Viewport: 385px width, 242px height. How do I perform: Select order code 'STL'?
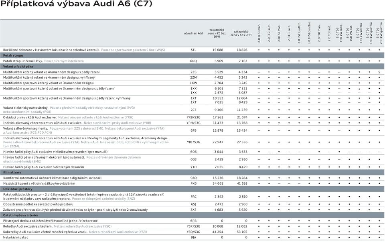point(193,50)
